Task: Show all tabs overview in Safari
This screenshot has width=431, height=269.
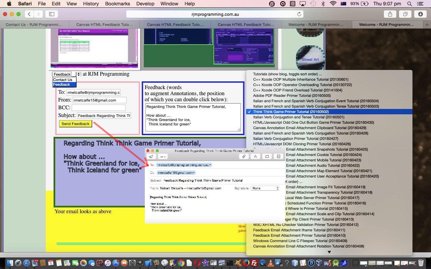Action: [405, 14]
